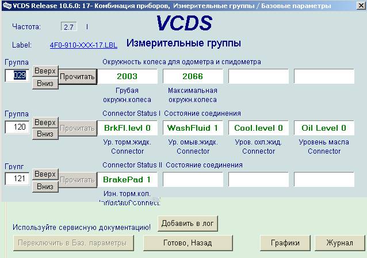Click the Измерительные группы heading
Viewport: 367px width, 258px height.
point(183,43)
